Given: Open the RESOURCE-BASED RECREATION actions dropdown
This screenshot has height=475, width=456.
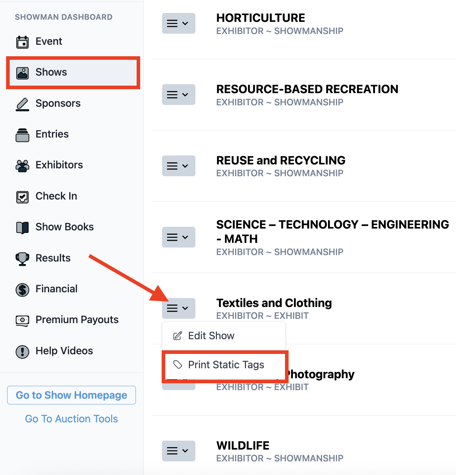Looking at the screenshot, I should (x=179, y=95).
